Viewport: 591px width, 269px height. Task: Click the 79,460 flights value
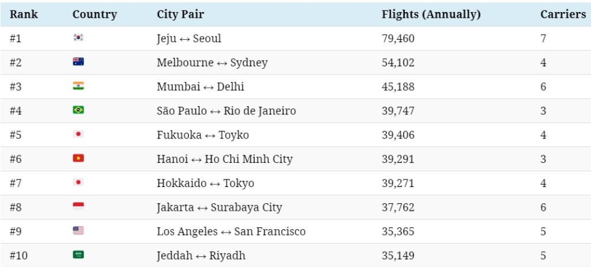coord(398,39)
